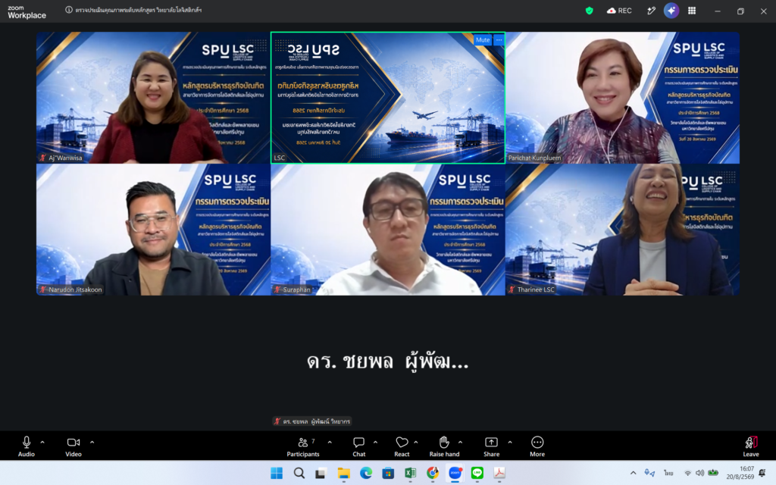776x485 pixels.
Task: Open the React emoji menu
Action: 402,446
